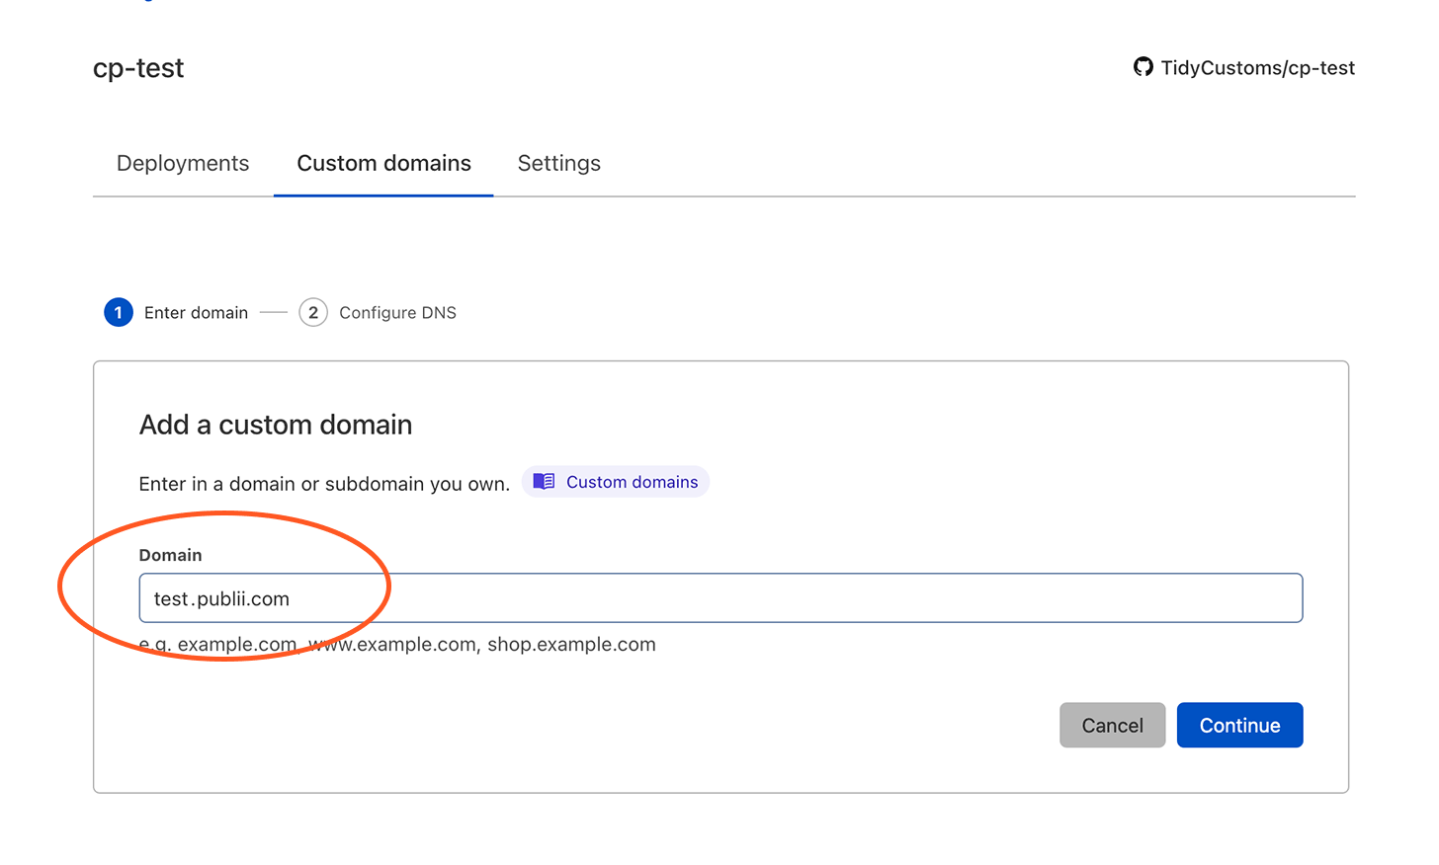This screenshot has width=1439, height=865.
Task: Click the Enter domain step label
Action: click(196, 312)
